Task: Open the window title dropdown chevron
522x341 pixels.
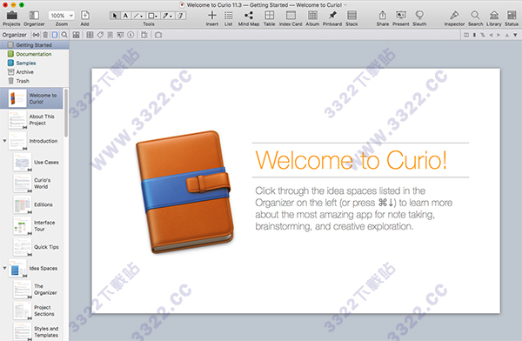Action: pyautogui.click(x=345, y=5)
